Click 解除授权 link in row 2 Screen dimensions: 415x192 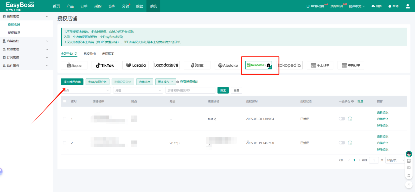tap(383, 149)
